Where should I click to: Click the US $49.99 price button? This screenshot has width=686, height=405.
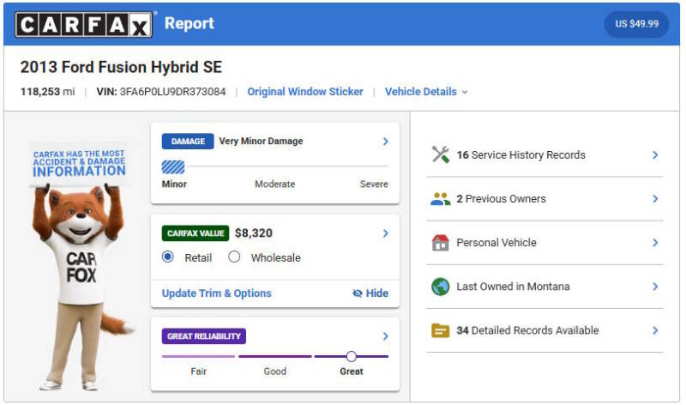click(x=636, y=24)
